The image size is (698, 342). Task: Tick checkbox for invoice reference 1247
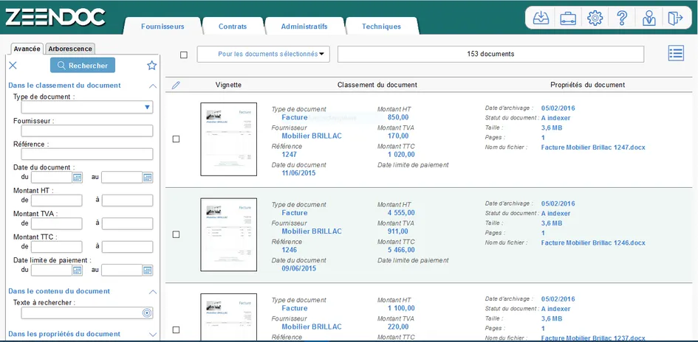(176, 139)
